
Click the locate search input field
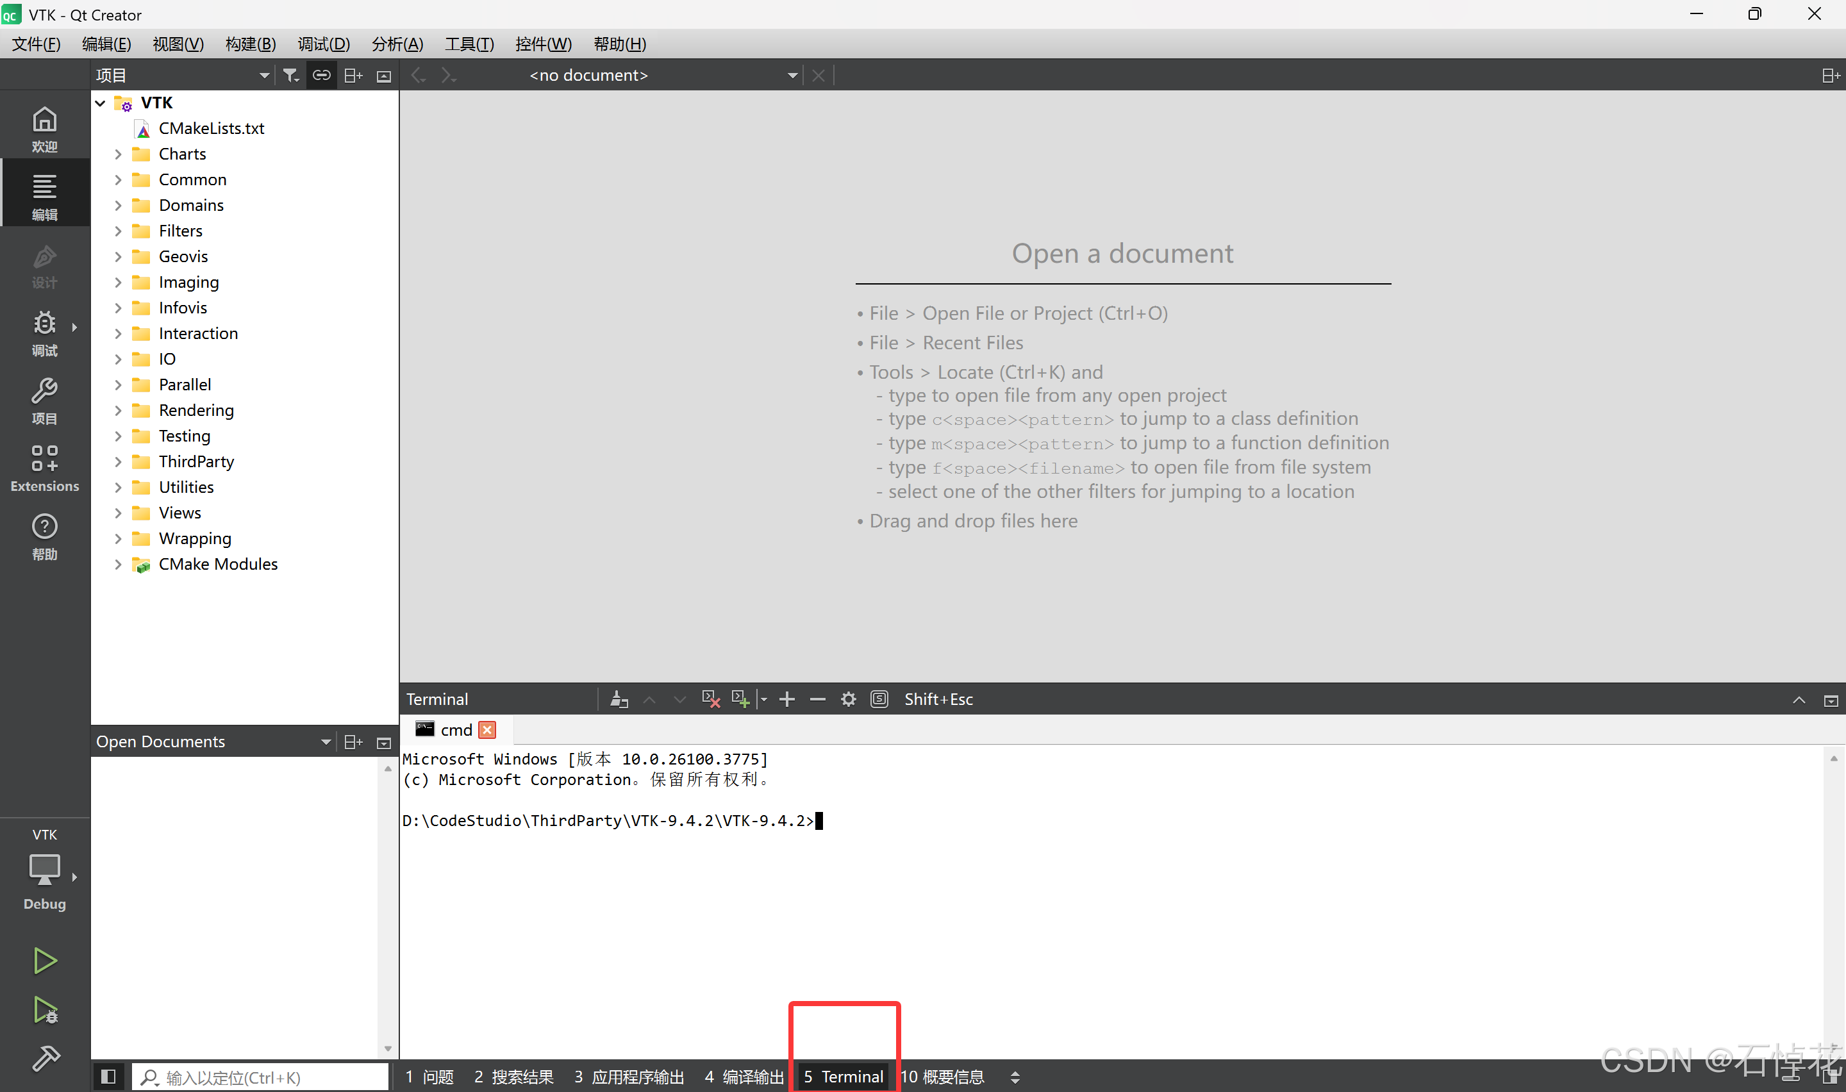click(259, 1076)
